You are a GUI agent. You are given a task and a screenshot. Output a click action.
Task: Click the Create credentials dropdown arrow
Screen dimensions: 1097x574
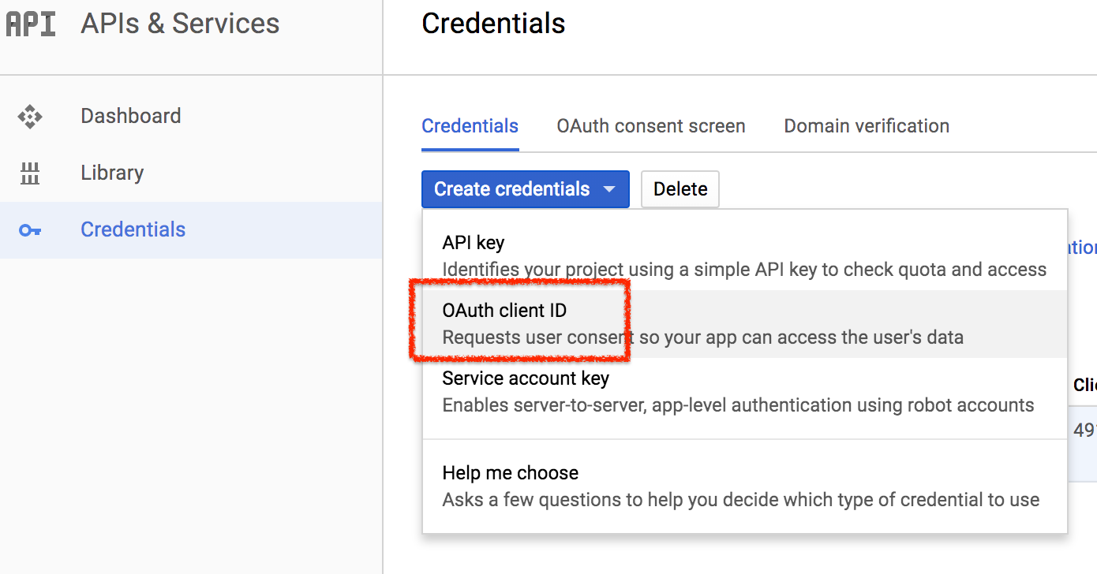pos(608,190)
